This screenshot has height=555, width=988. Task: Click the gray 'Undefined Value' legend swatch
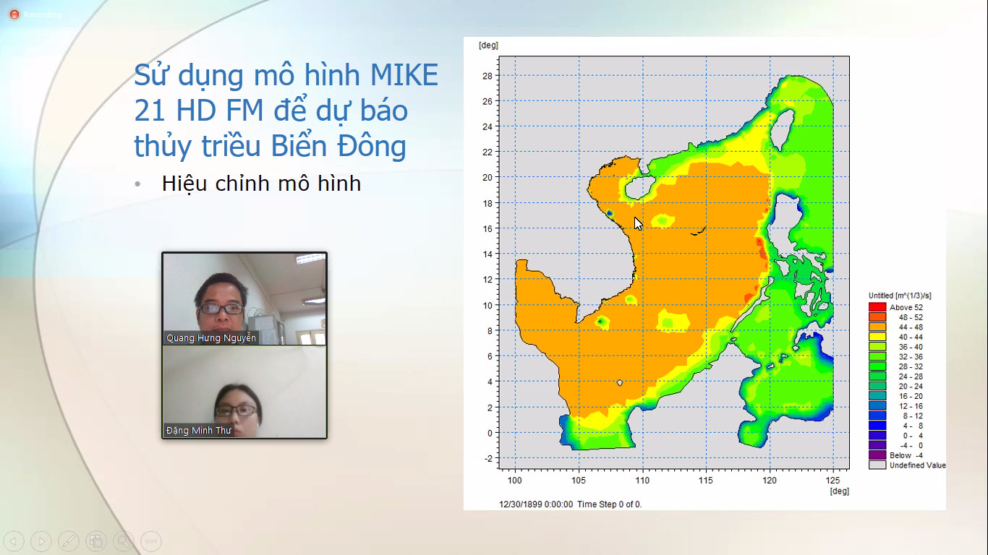pos(877,465)
